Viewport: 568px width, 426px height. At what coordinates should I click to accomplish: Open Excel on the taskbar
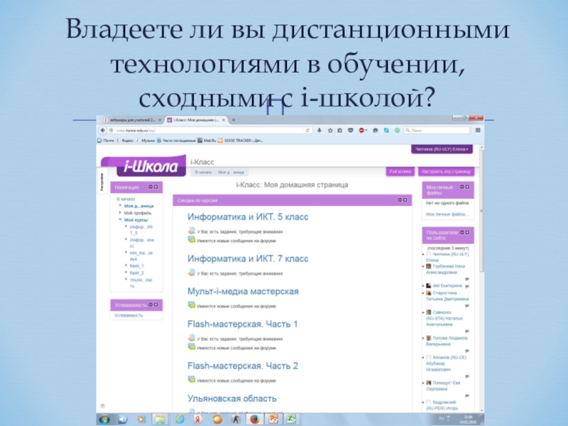tap(292, 420)
